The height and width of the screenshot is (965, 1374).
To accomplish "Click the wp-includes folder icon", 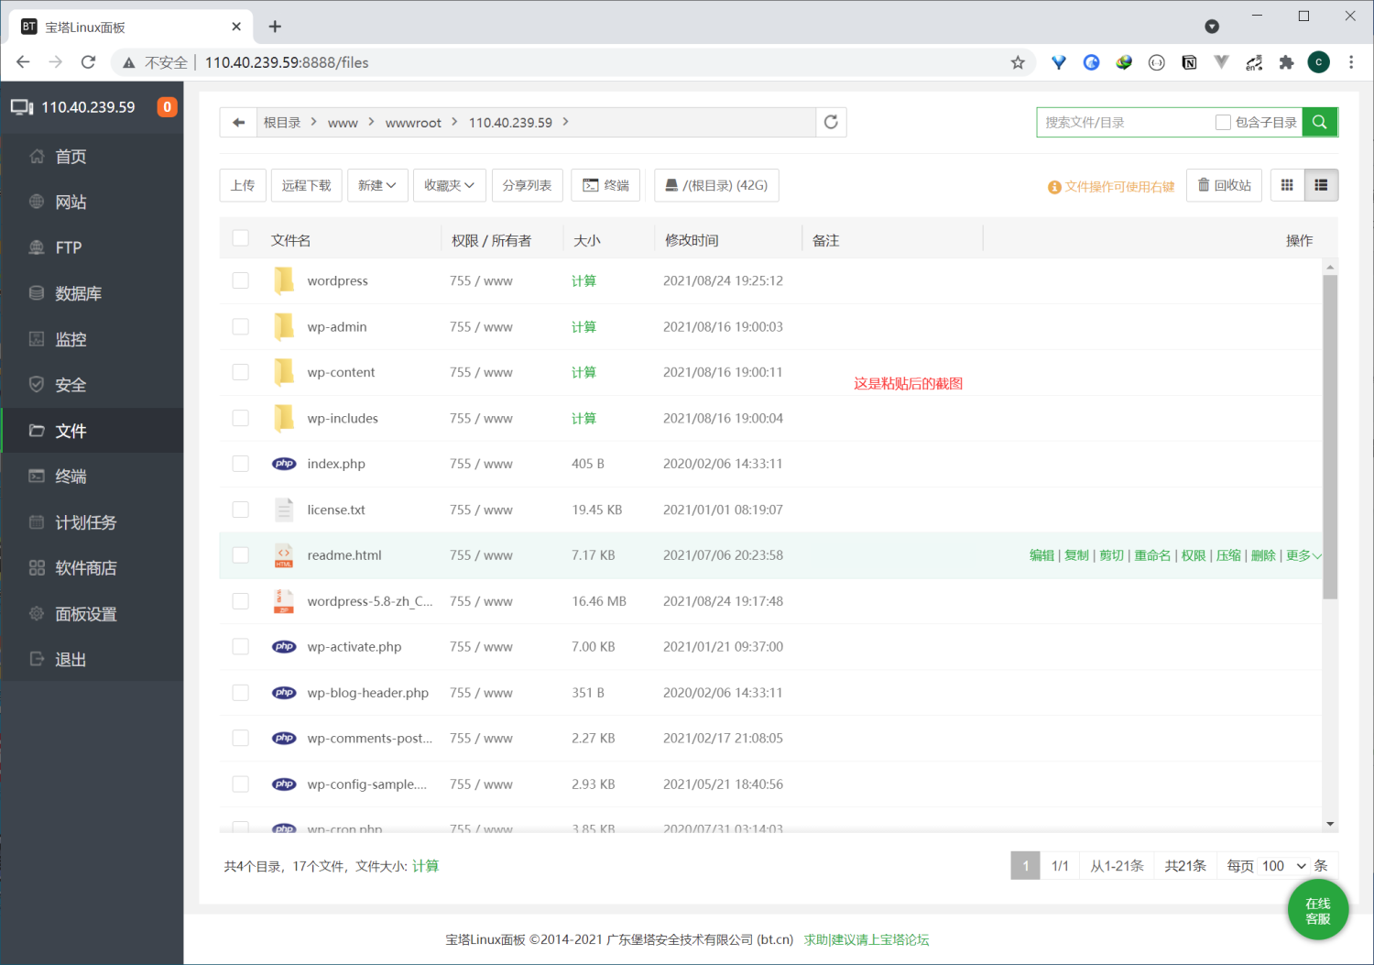I will coord(284,418).
